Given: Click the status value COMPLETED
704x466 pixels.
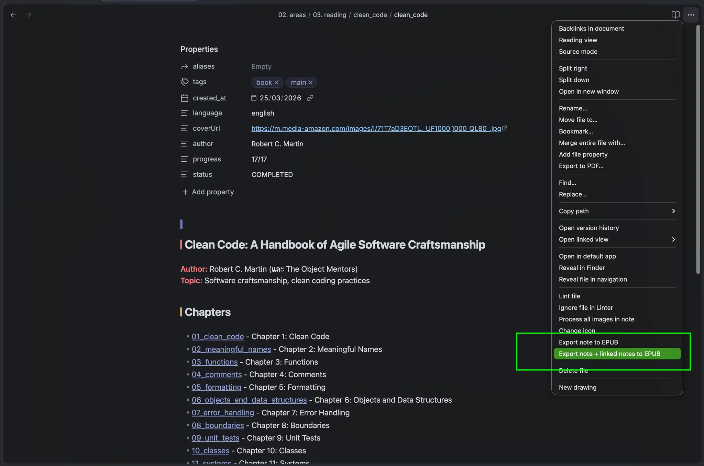Looking at the screenshot, I should (272, 175).
